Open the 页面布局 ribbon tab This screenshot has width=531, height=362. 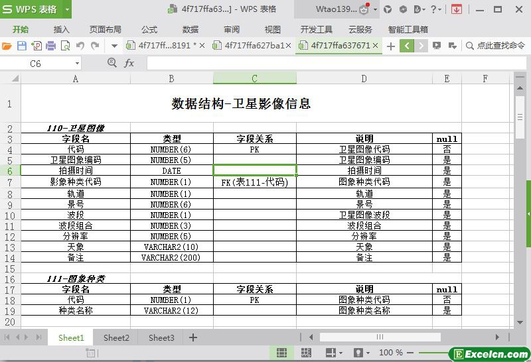(x=106, y=29)
